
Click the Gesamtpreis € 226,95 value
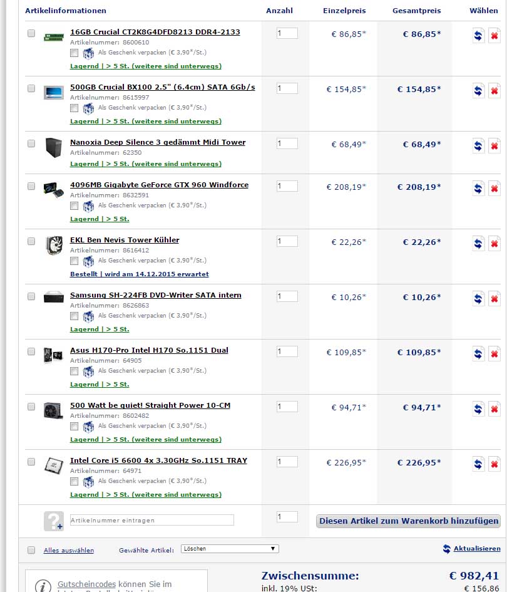(419, 463)
